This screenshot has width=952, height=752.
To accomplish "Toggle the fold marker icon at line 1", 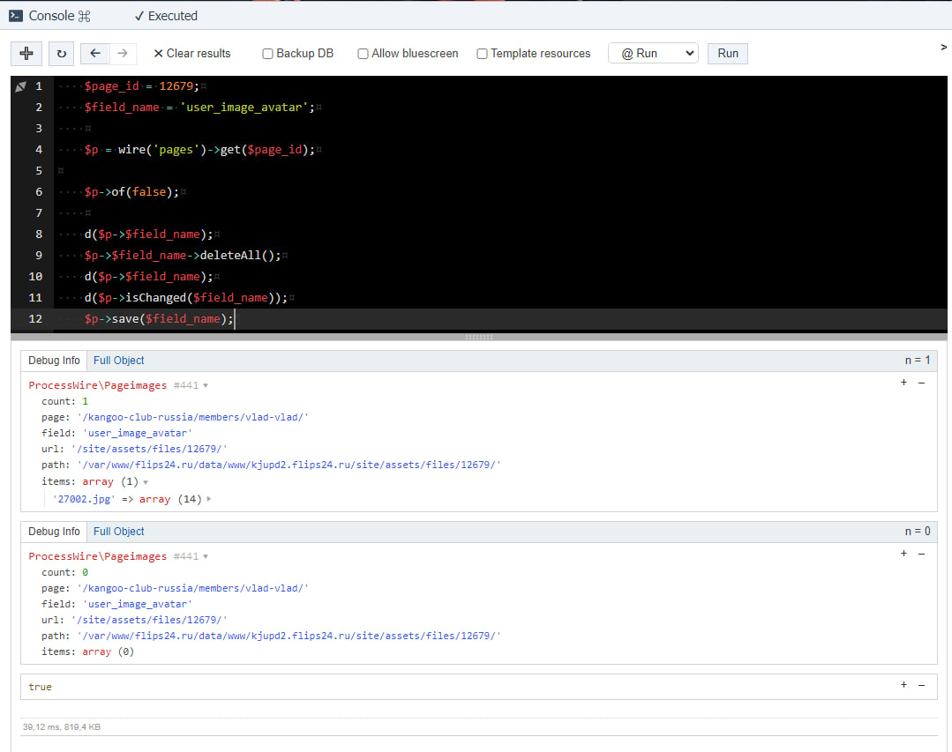I will (x=20, y=86).
